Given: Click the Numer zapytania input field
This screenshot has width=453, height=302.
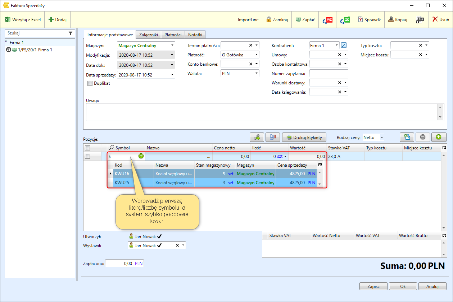Looking at the screenshot, I should point(329,74).
